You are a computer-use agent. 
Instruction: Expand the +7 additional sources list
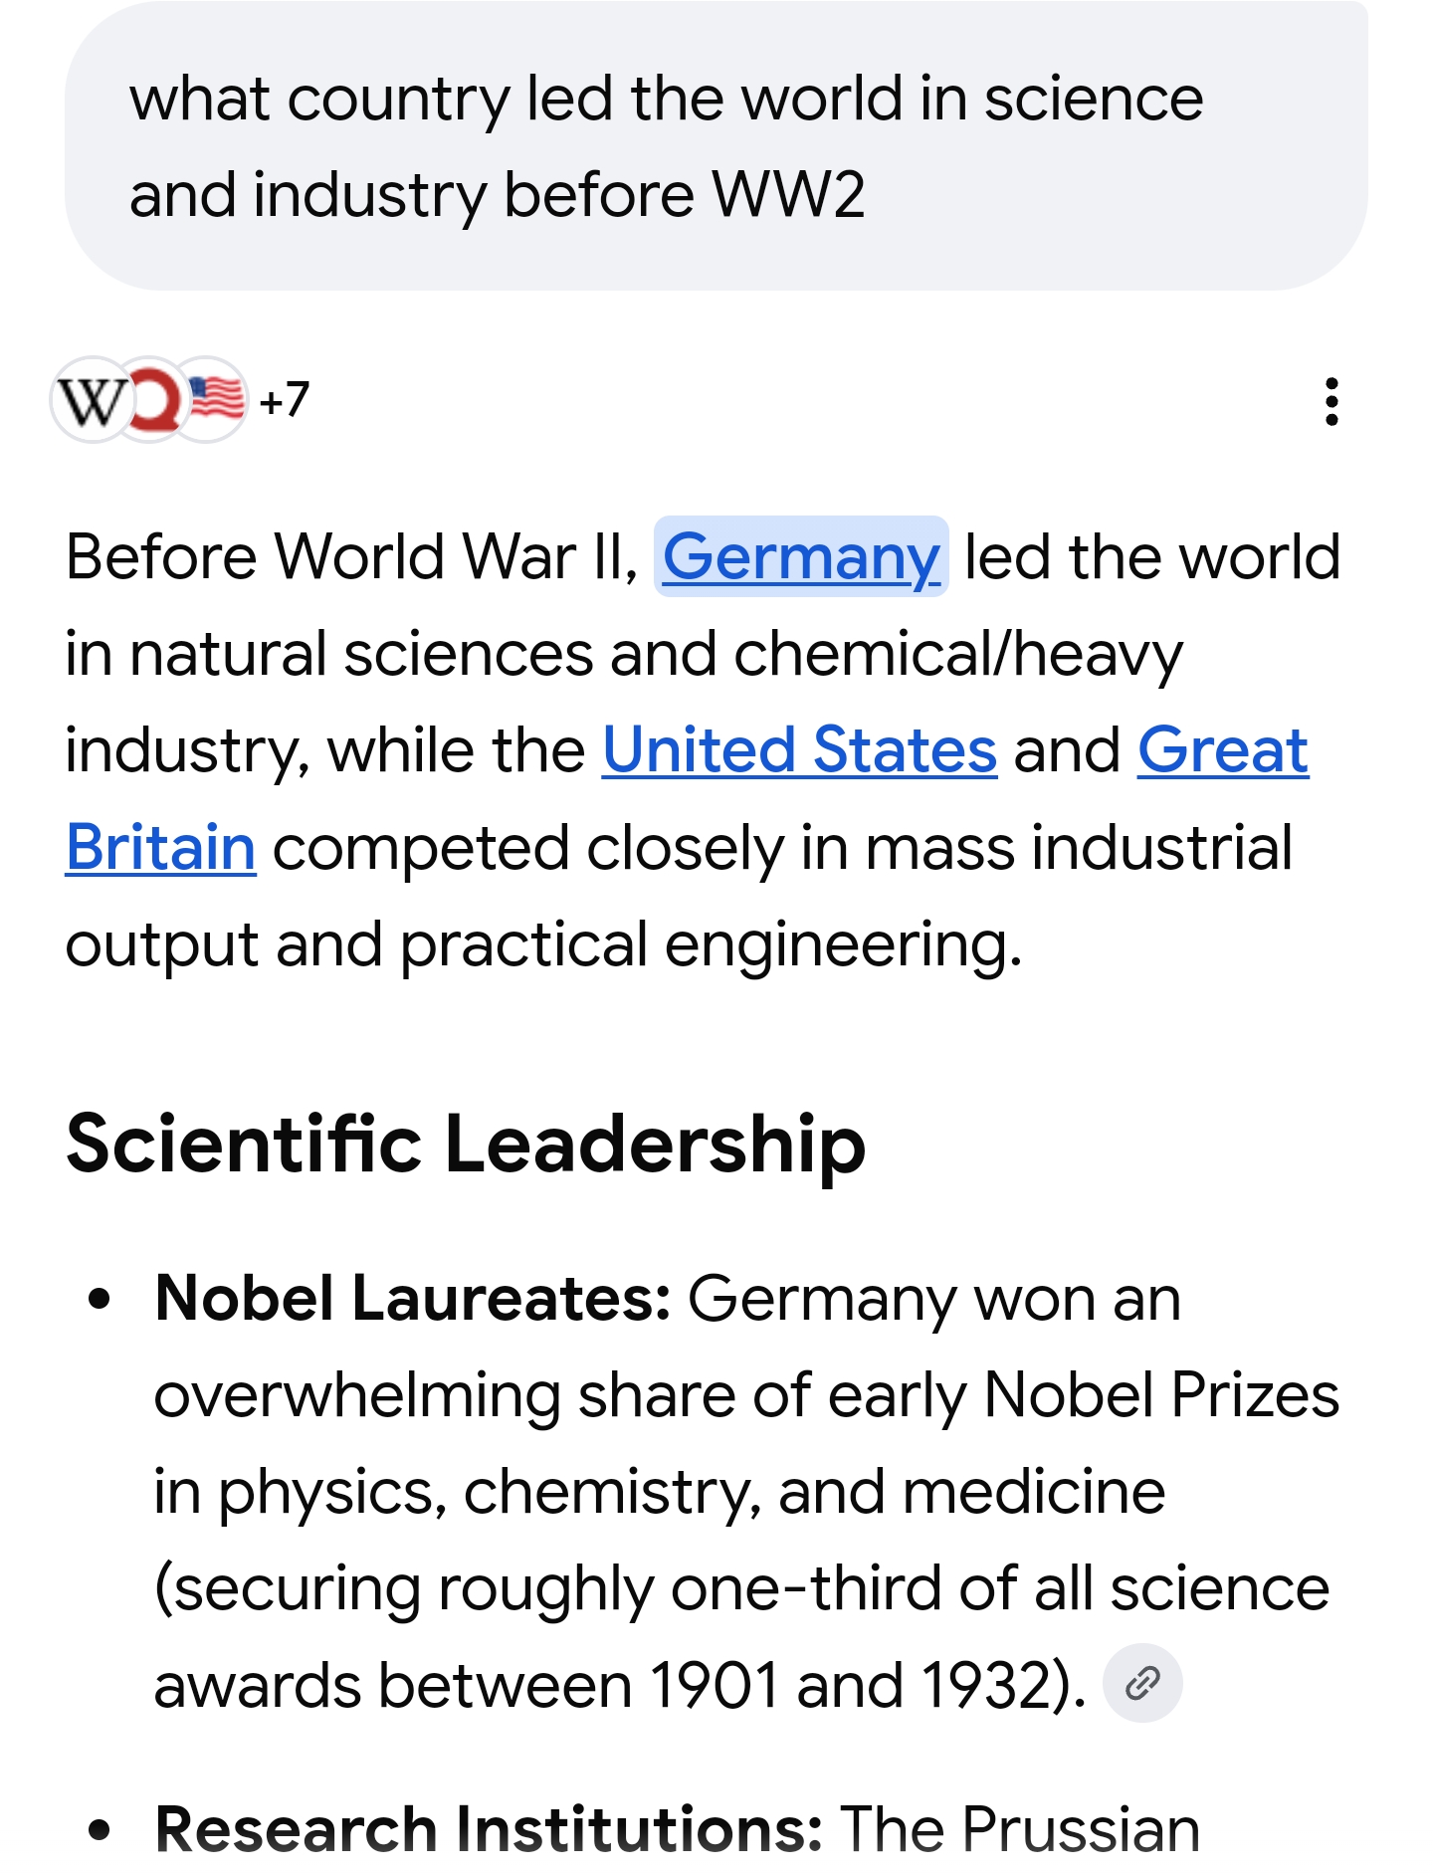[x=284, y=400]
